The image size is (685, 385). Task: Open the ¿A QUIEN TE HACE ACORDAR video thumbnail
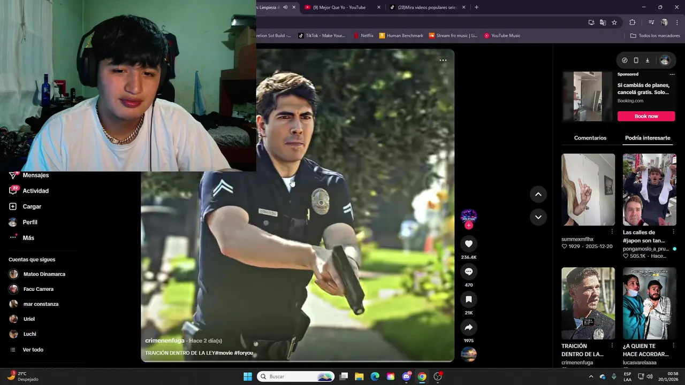[650, 303]
